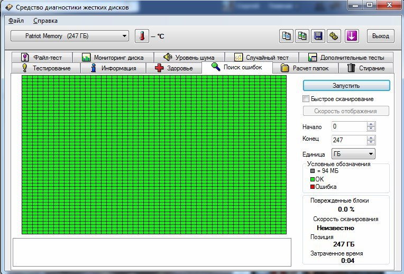This screenshot has width=404, height=274.
Task: Click the floppy disk save icon
Action: 318,36
